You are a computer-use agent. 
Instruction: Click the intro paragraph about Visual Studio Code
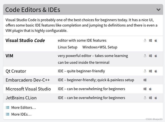pos(81,25)
